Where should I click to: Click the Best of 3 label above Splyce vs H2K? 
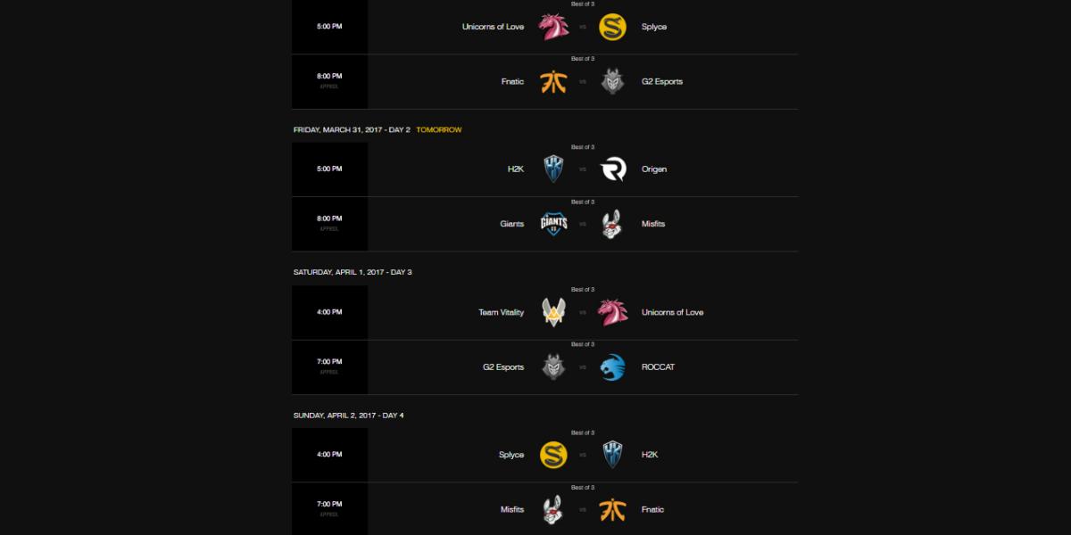click(x=583, y=432)
